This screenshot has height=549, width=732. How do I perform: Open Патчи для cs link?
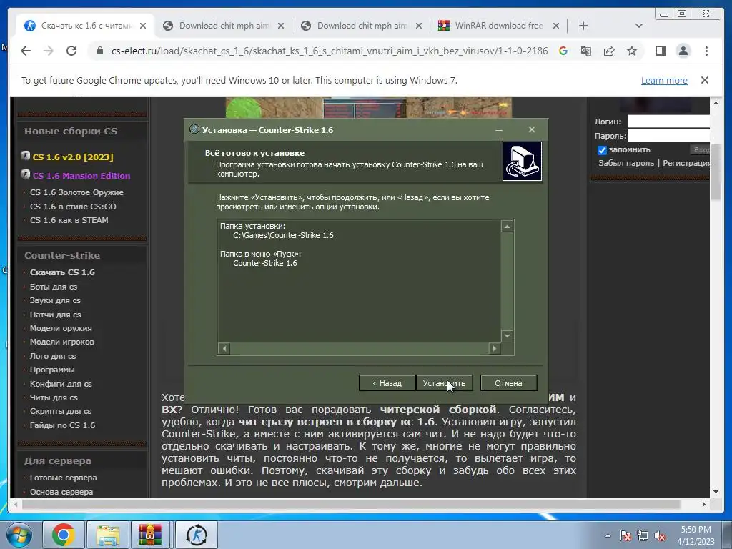click(56, 315)
